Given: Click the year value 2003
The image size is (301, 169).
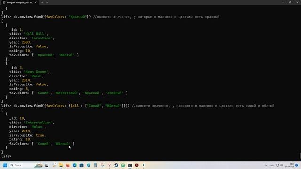Looking at the screenshot, I should click(x=26, y=42).
